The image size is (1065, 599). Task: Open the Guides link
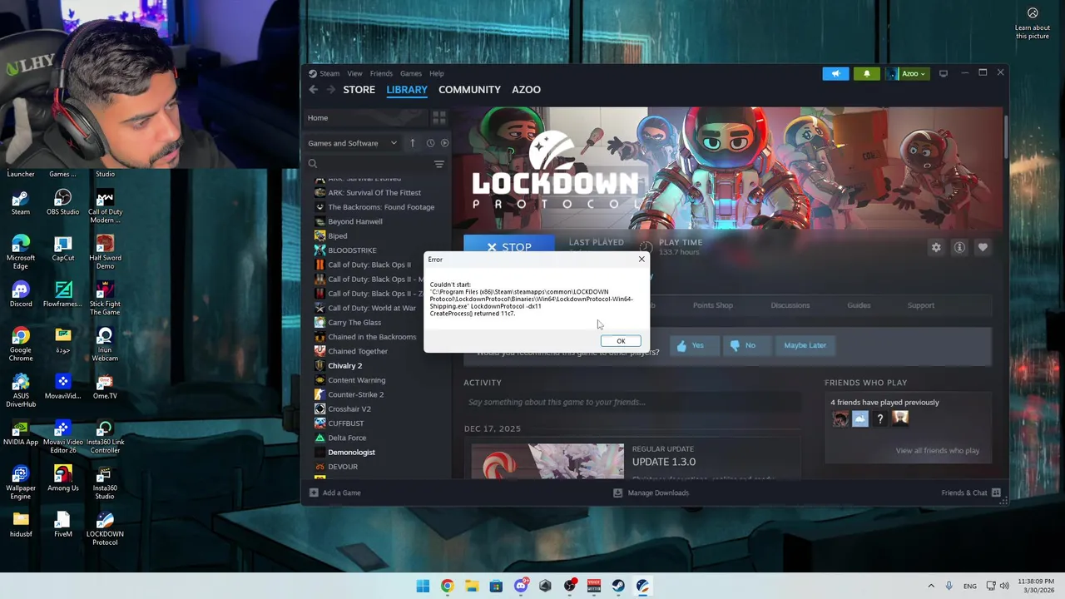[859, 305]
